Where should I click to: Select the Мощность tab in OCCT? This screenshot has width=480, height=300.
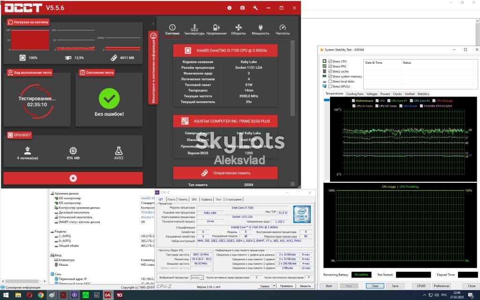(x=261, y=30)
